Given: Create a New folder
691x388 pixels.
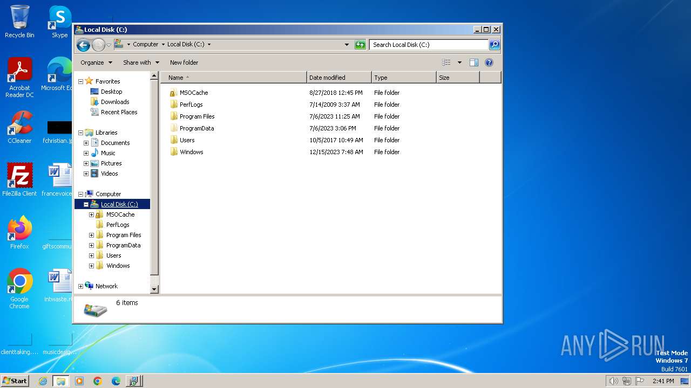Looking at the screenshot, I should (x=184, y=63).
